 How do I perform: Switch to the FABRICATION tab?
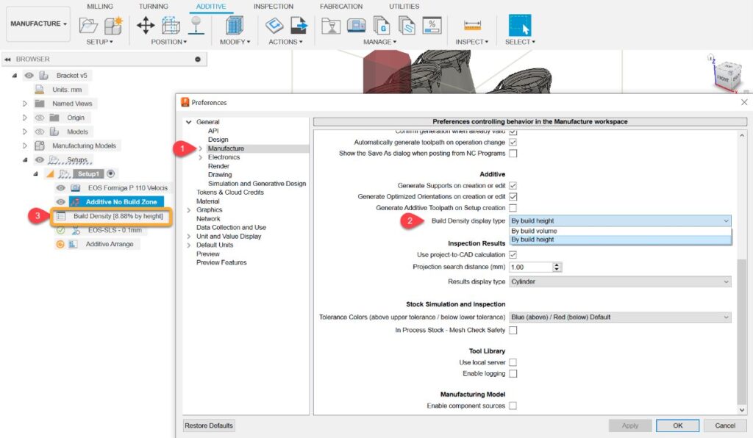tap(341, 6)
